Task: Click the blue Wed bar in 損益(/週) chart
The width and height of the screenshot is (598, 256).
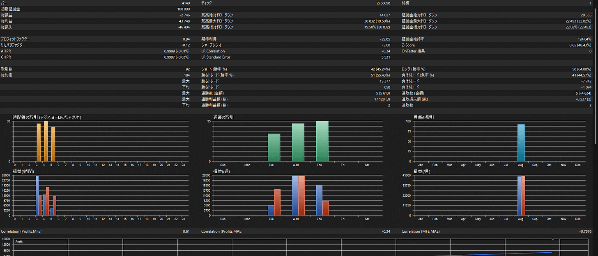Action: point(295,196)
